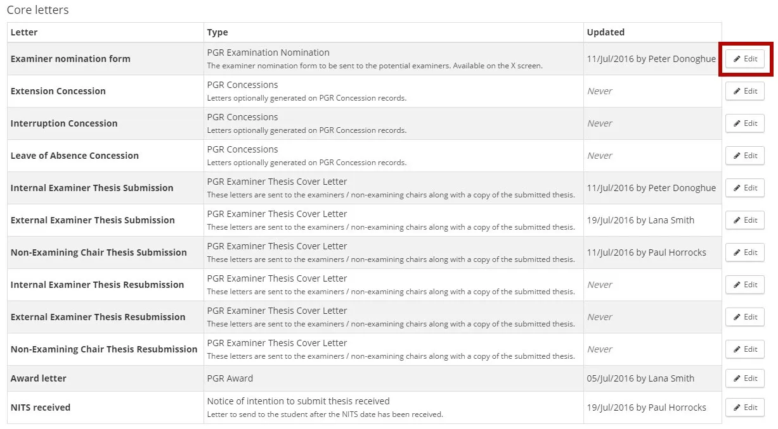Edit the Leave of Absence Concession letter
778x429 pixels.
(x=744, y=156)
